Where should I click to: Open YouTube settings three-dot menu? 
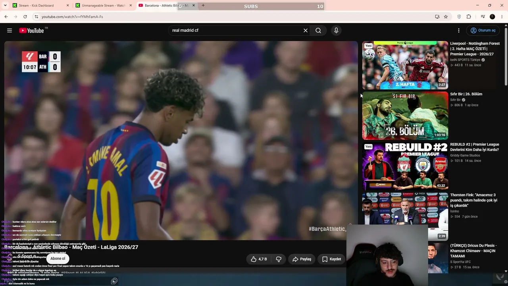(x=459, y=31)
